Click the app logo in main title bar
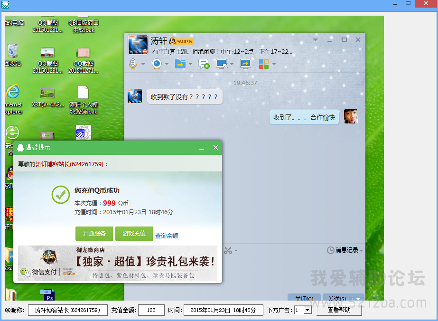 click(x=5, y=4)
